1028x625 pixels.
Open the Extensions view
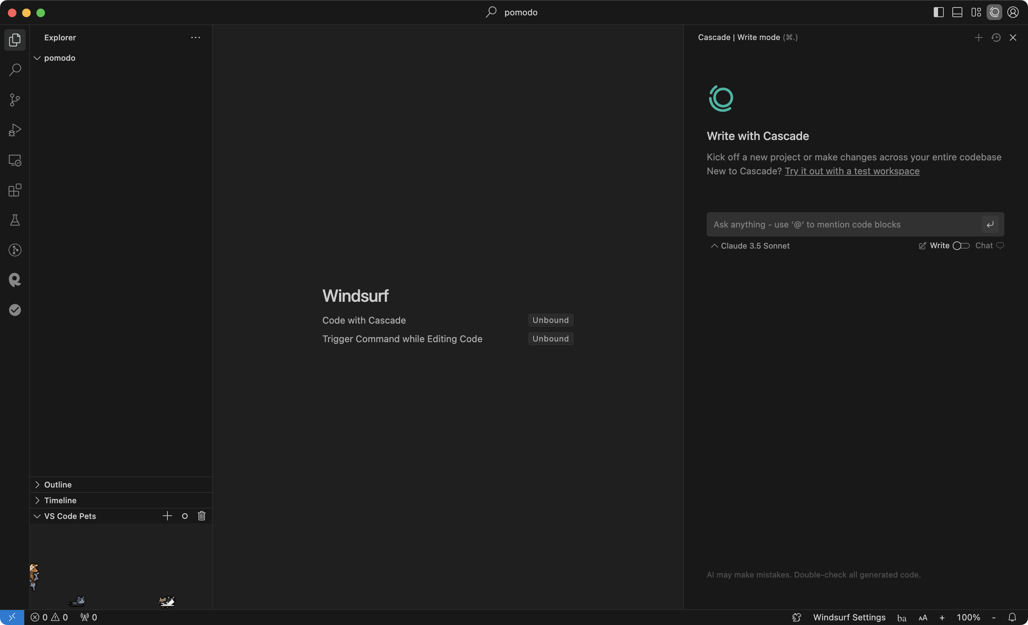coord(15,190)
